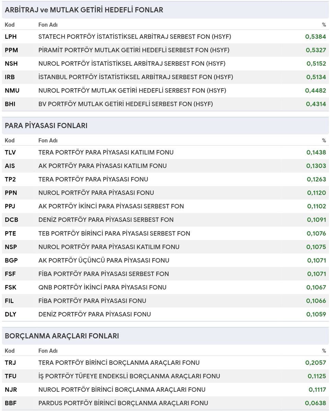This screenshot has width=330, height=411.
Task: Open DENİZ PORTFÖY PARA PİYASASI FONU
Action: pos(95,314)
